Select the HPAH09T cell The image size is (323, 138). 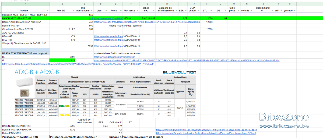(x=26, y=36)
